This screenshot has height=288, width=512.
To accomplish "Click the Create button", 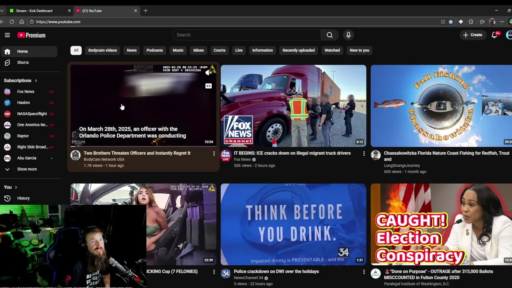I will (x=473, y=35).
